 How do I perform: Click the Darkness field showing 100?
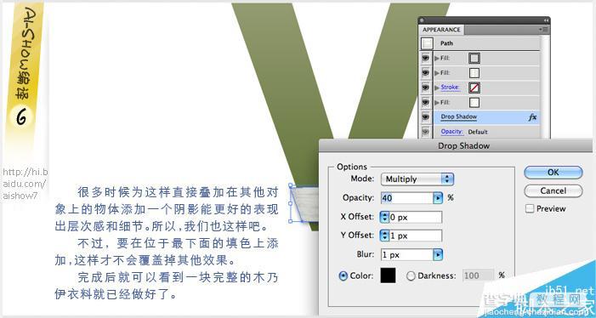(x=478, y=275)
